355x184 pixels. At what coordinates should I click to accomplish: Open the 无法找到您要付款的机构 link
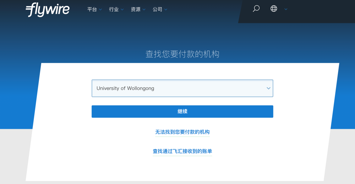(182, 132)
